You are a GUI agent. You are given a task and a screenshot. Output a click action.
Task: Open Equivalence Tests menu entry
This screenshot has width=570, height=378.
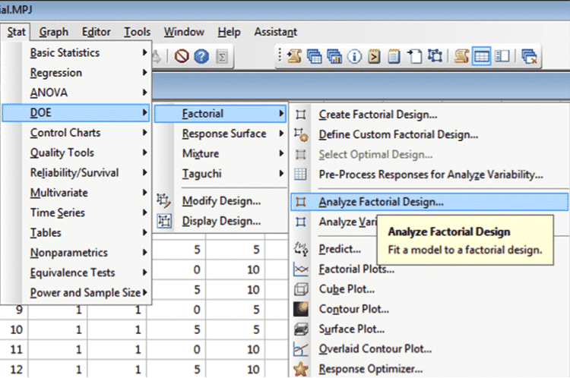pos(76,272)
